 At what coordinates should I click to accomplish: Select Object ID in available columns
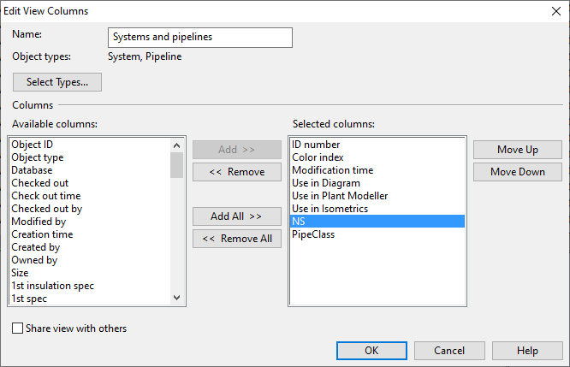point(32,145)
